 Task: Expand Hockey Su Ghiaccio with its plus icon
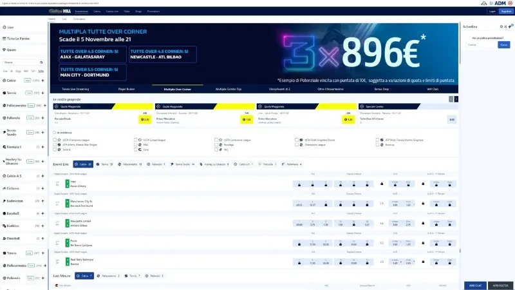[x=42, y=162]
